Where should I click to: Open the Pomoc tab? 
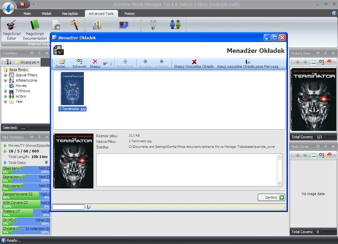[129, 14]
